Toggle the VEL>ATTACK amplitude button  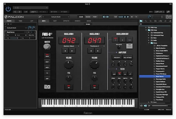[x=128, y=57]
